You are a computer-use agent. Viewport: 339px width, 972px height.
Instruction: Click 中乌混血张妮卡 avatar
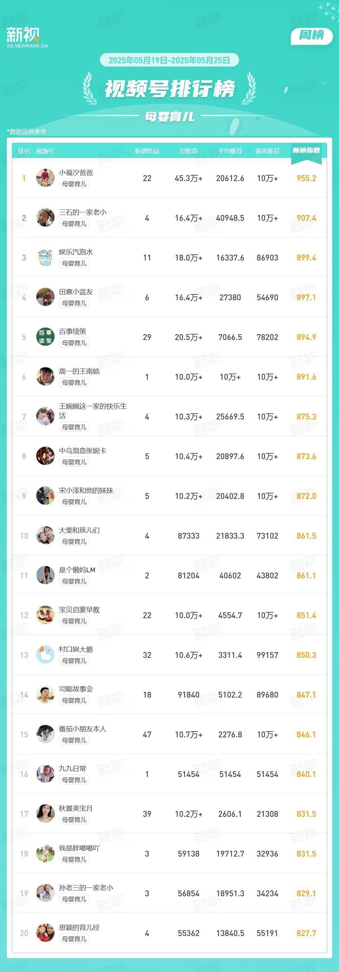pyautogui.click(x=45, y=456)
